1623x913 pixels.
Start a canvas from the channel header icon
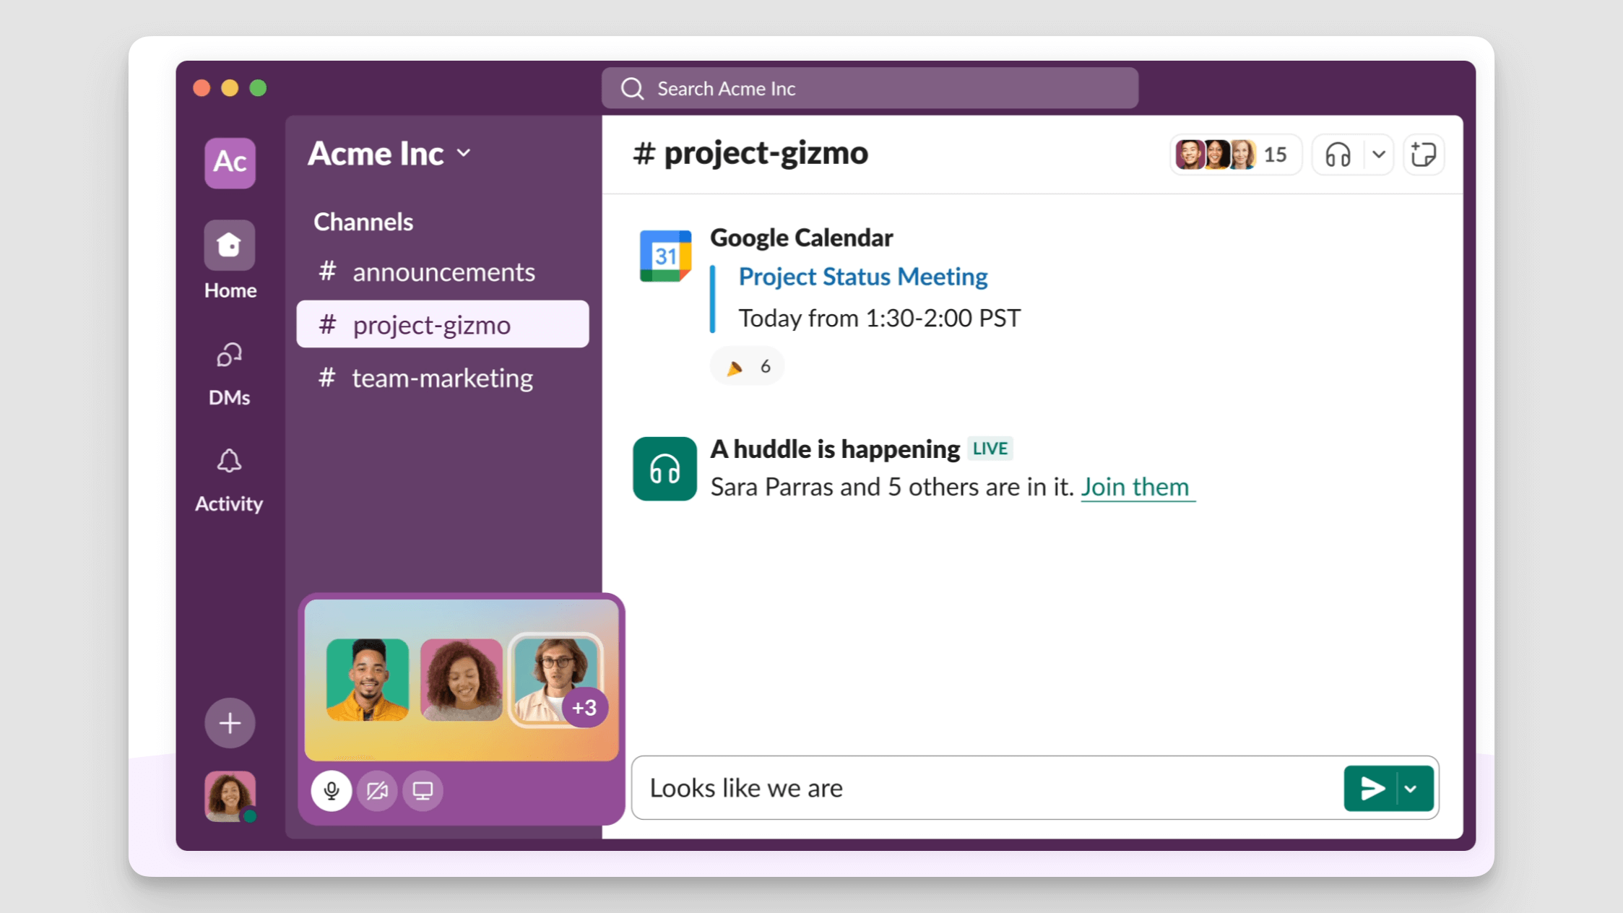coord(1423,154)
